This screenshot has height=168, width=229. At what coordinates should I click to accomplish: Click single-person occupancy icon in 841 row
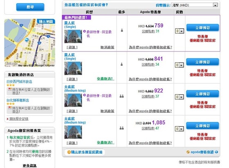point(122,64)
